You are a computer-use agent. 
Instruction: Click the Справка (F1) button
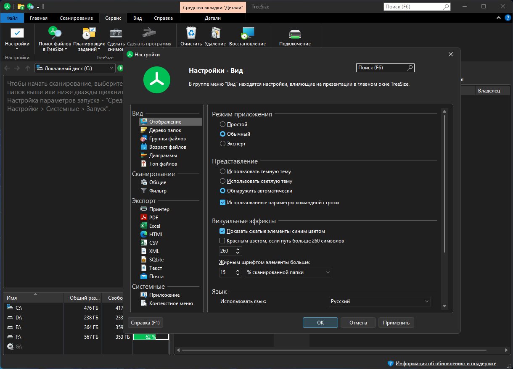coord(145,323)
